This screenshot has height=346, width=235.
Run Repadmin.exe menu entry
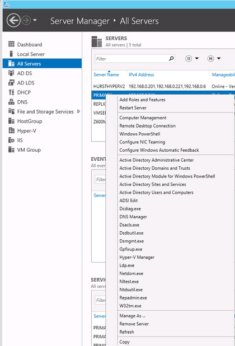[133, 298]
